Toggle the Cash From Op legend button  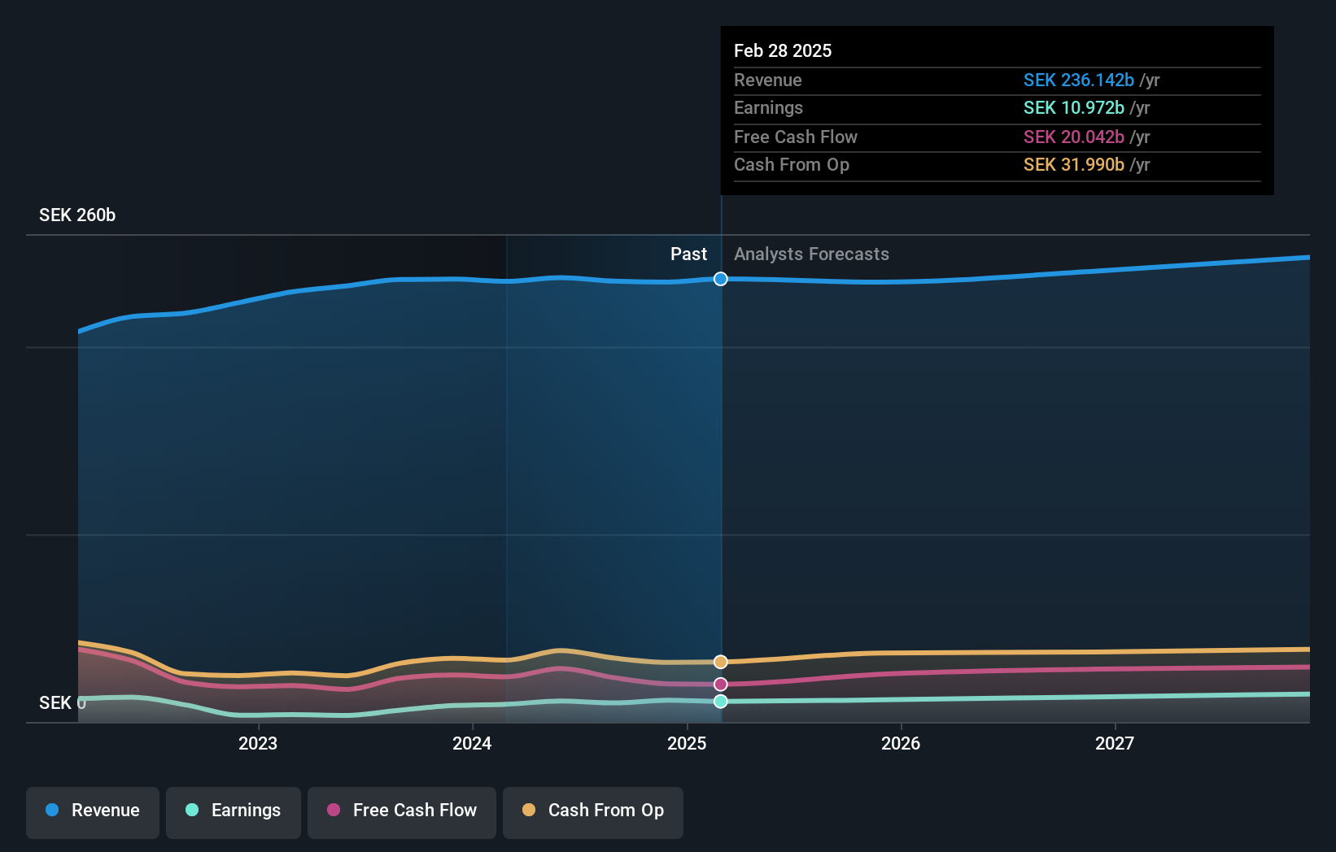[593, 812]
